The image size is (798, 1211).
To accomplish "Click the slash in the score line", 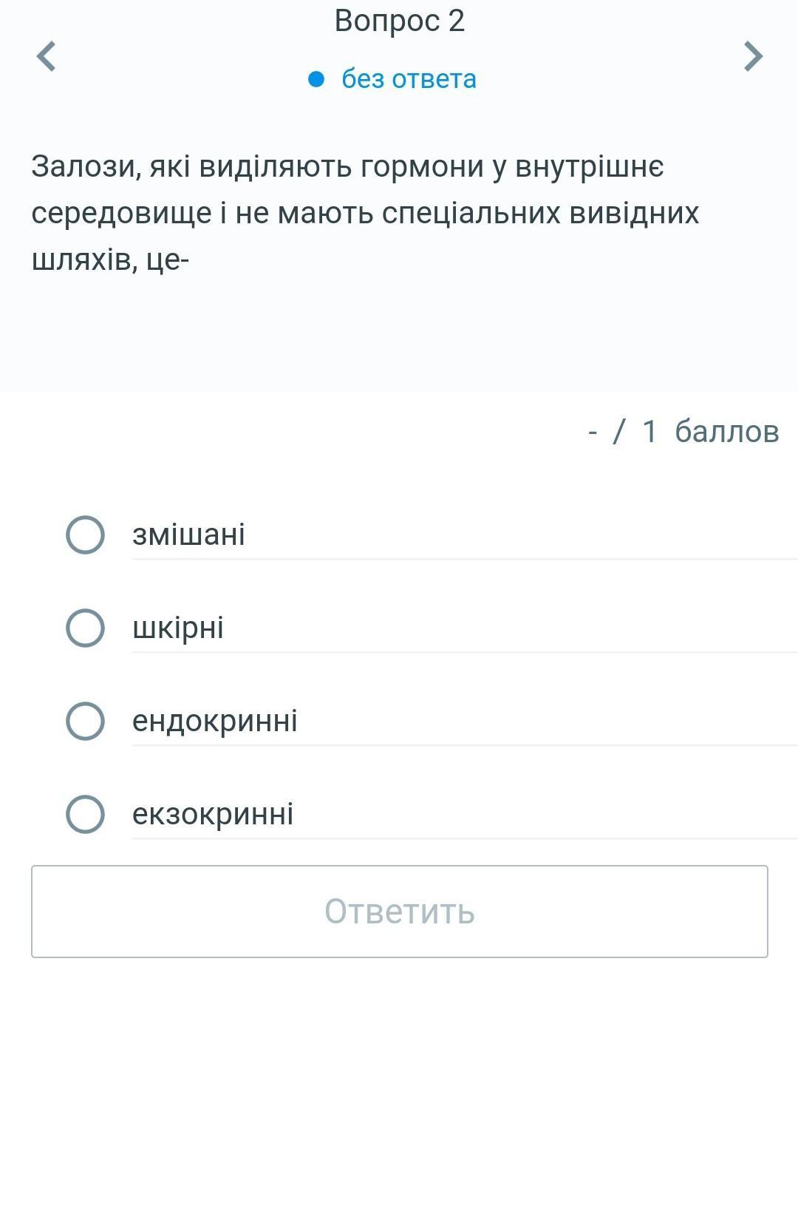I will (x=619, y=432).
